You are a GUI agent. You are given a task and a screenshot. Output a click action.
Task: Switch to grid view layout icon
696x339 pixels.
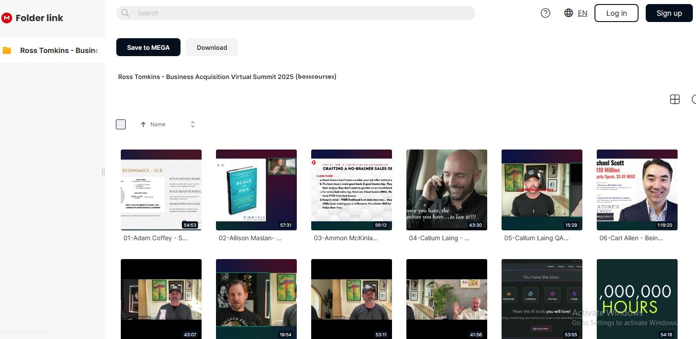pos(674,99)
